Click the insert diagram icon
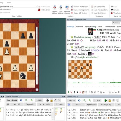This screenshot has width=121, height=121. (x=83, y=92)
